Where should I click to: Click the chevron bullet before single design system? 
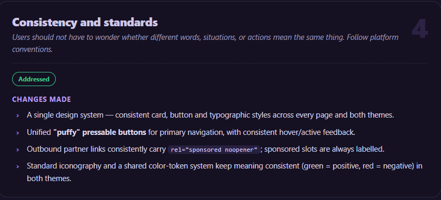click(18, 115)
